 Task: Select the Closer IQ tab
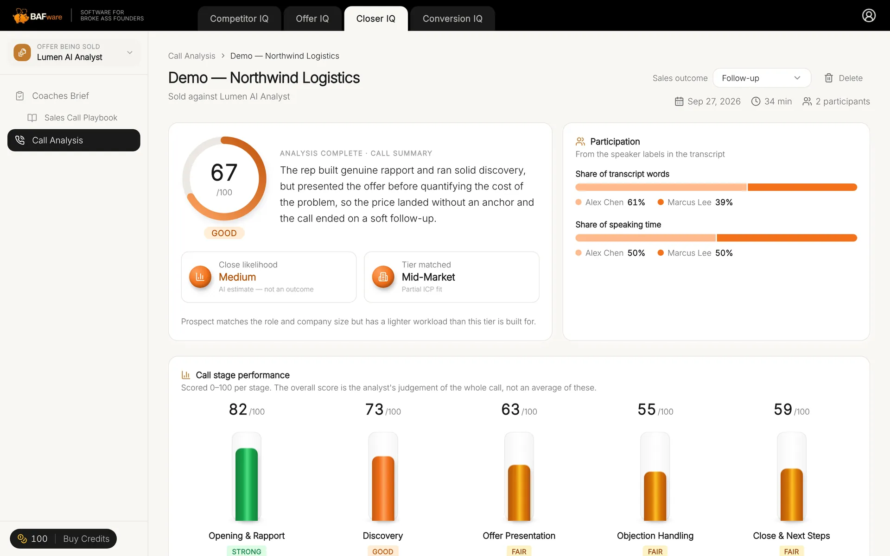tap(376, 19)
